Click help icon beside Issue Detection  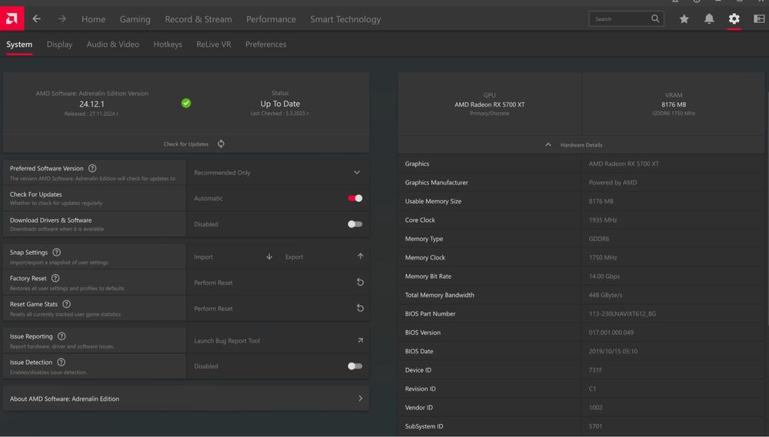61,362
